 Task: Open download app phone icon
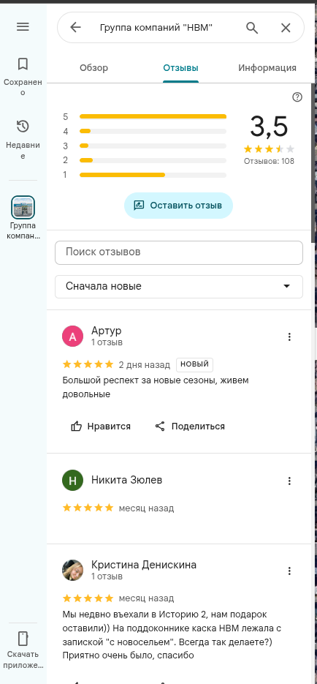(23, 638)
